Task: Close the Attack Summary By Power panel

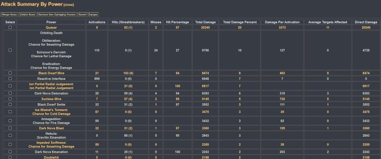Action: coord(69,5)
